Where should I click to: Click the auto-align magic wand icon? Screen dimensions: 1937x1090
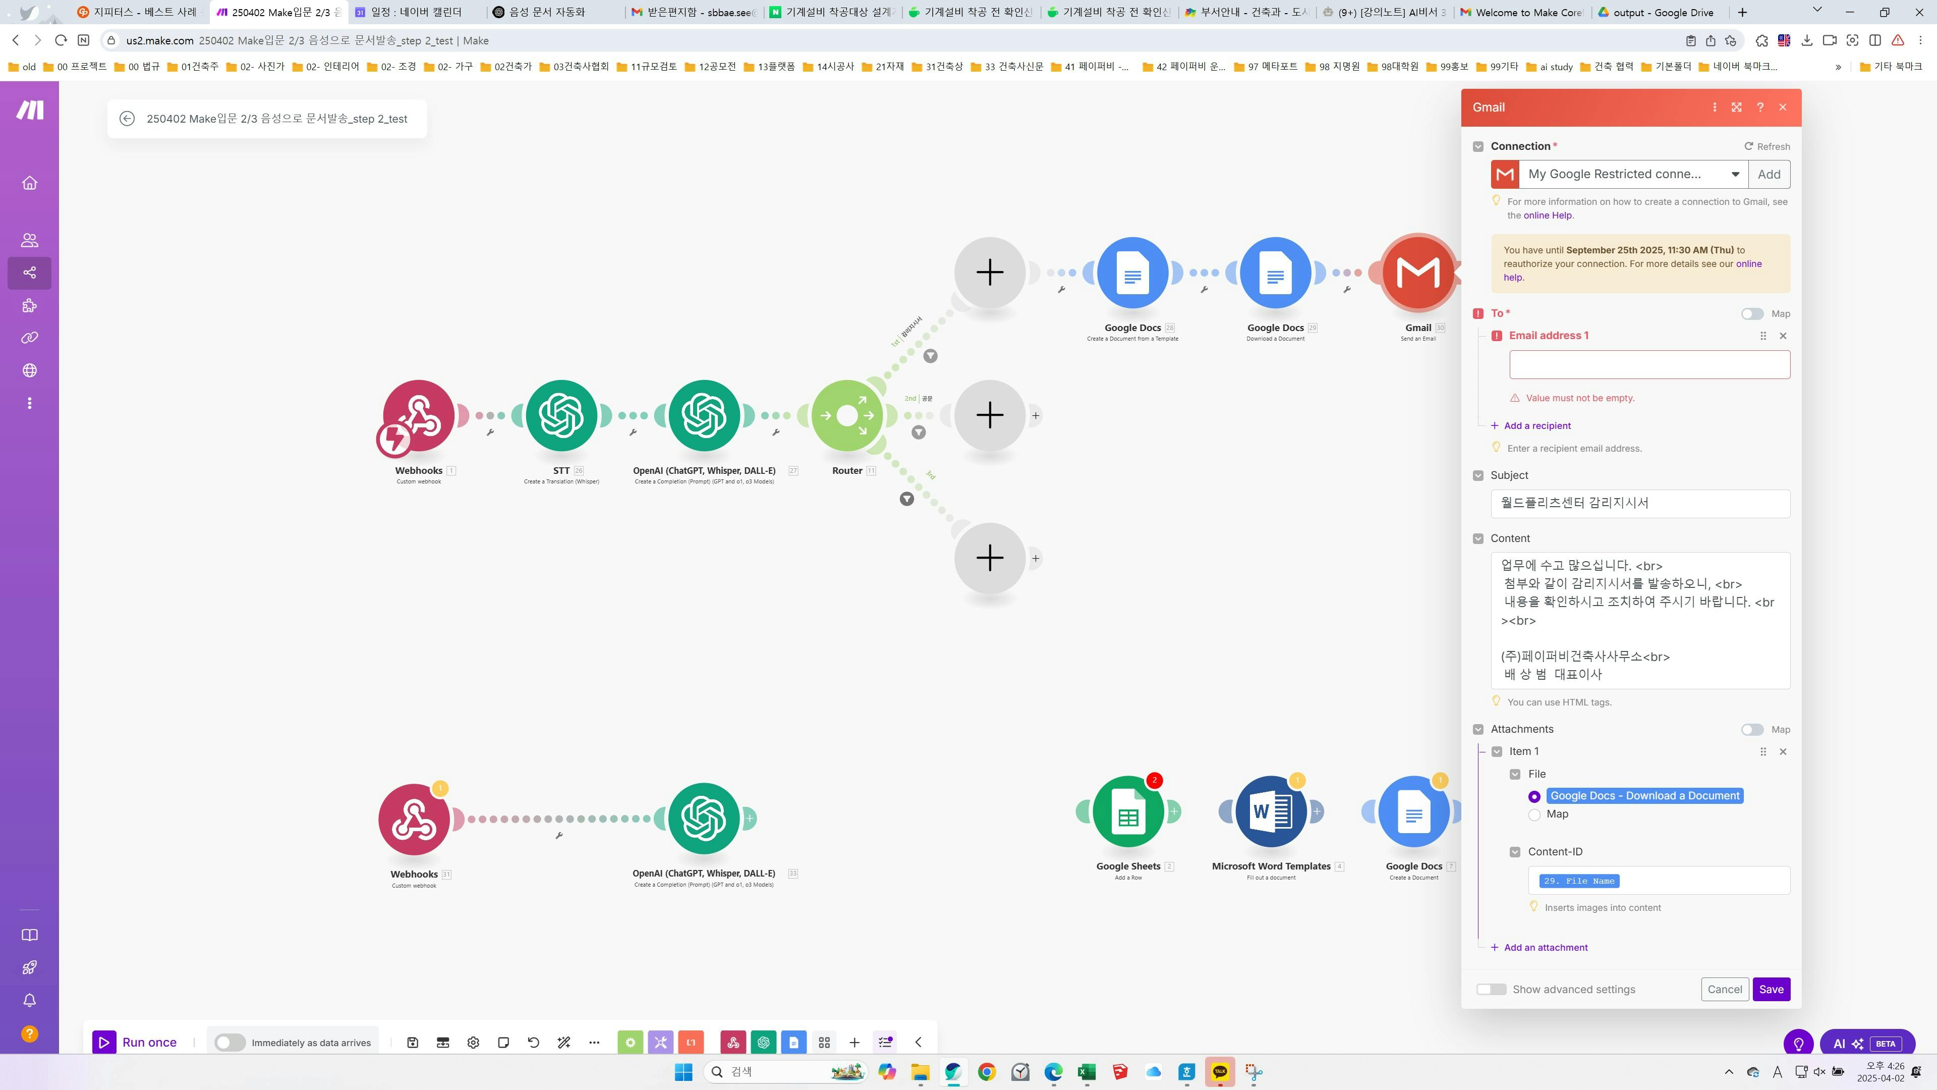(x=564, y=1043)
